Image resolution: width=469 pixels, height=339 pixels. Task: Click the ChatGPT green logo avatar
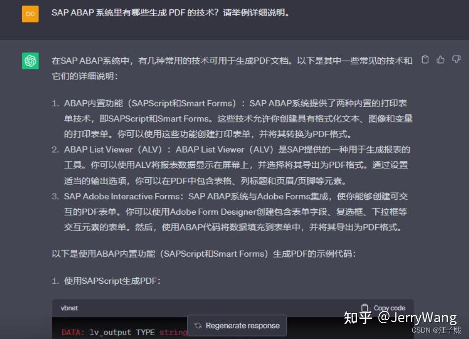tap(30, 61)
